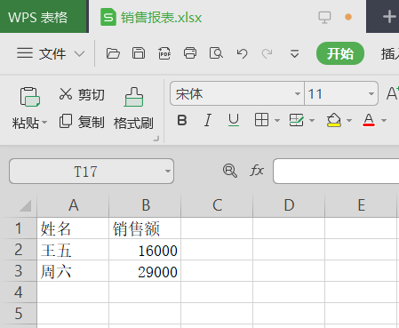Select the cell containing 周六
Screen dimensions: 399x328
73,271
